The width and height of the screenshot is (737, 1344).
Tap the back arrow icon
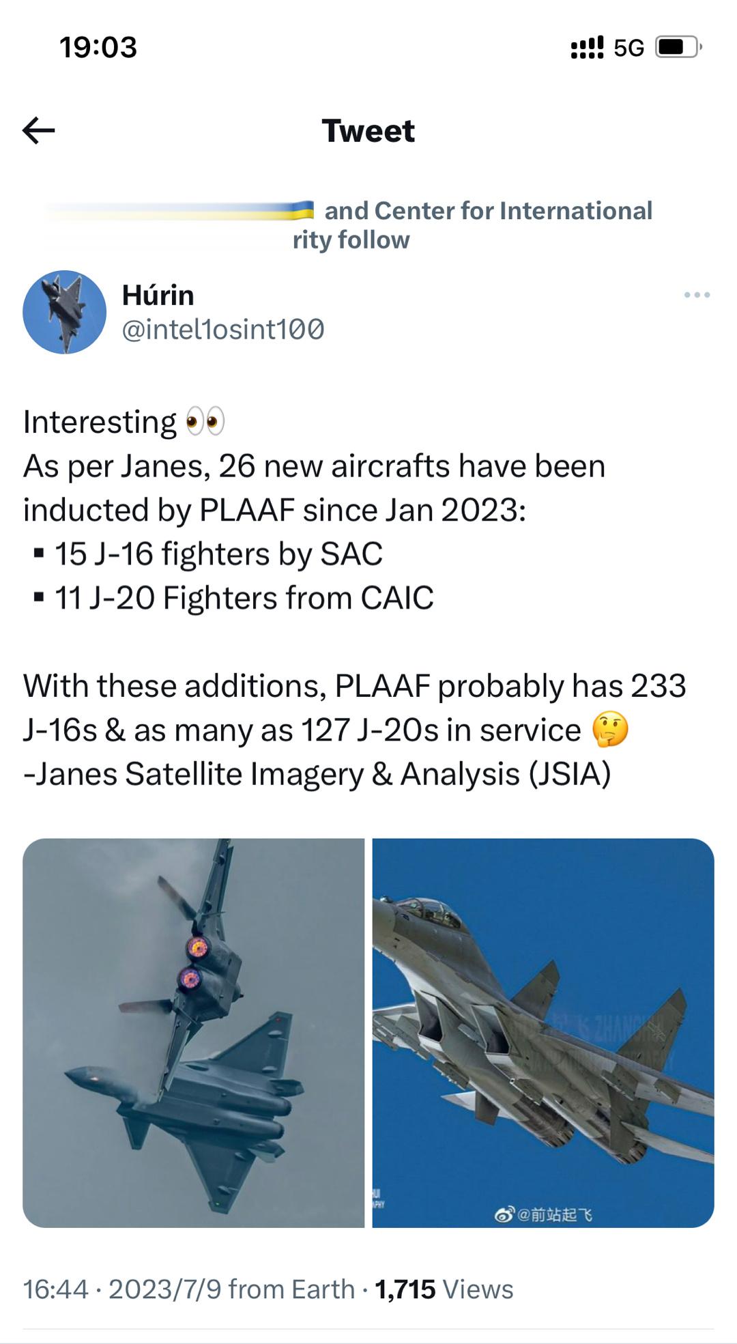click(38, 130)
